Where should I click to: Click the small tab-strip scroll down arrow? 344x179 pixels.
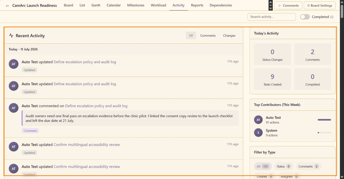point(271,8)
